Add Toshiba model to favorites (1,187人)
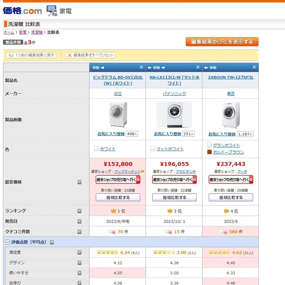 coord(222,134)
